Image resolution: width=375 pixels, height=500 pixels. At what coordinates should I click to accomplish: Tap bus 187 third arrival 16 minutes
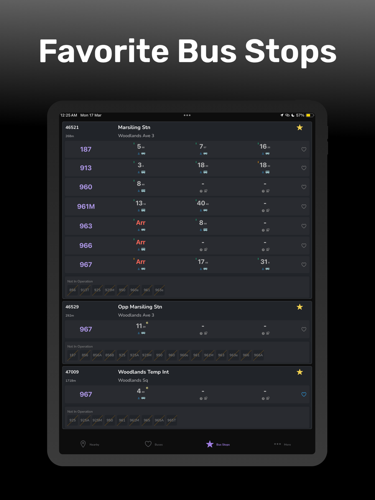(265, 147)
